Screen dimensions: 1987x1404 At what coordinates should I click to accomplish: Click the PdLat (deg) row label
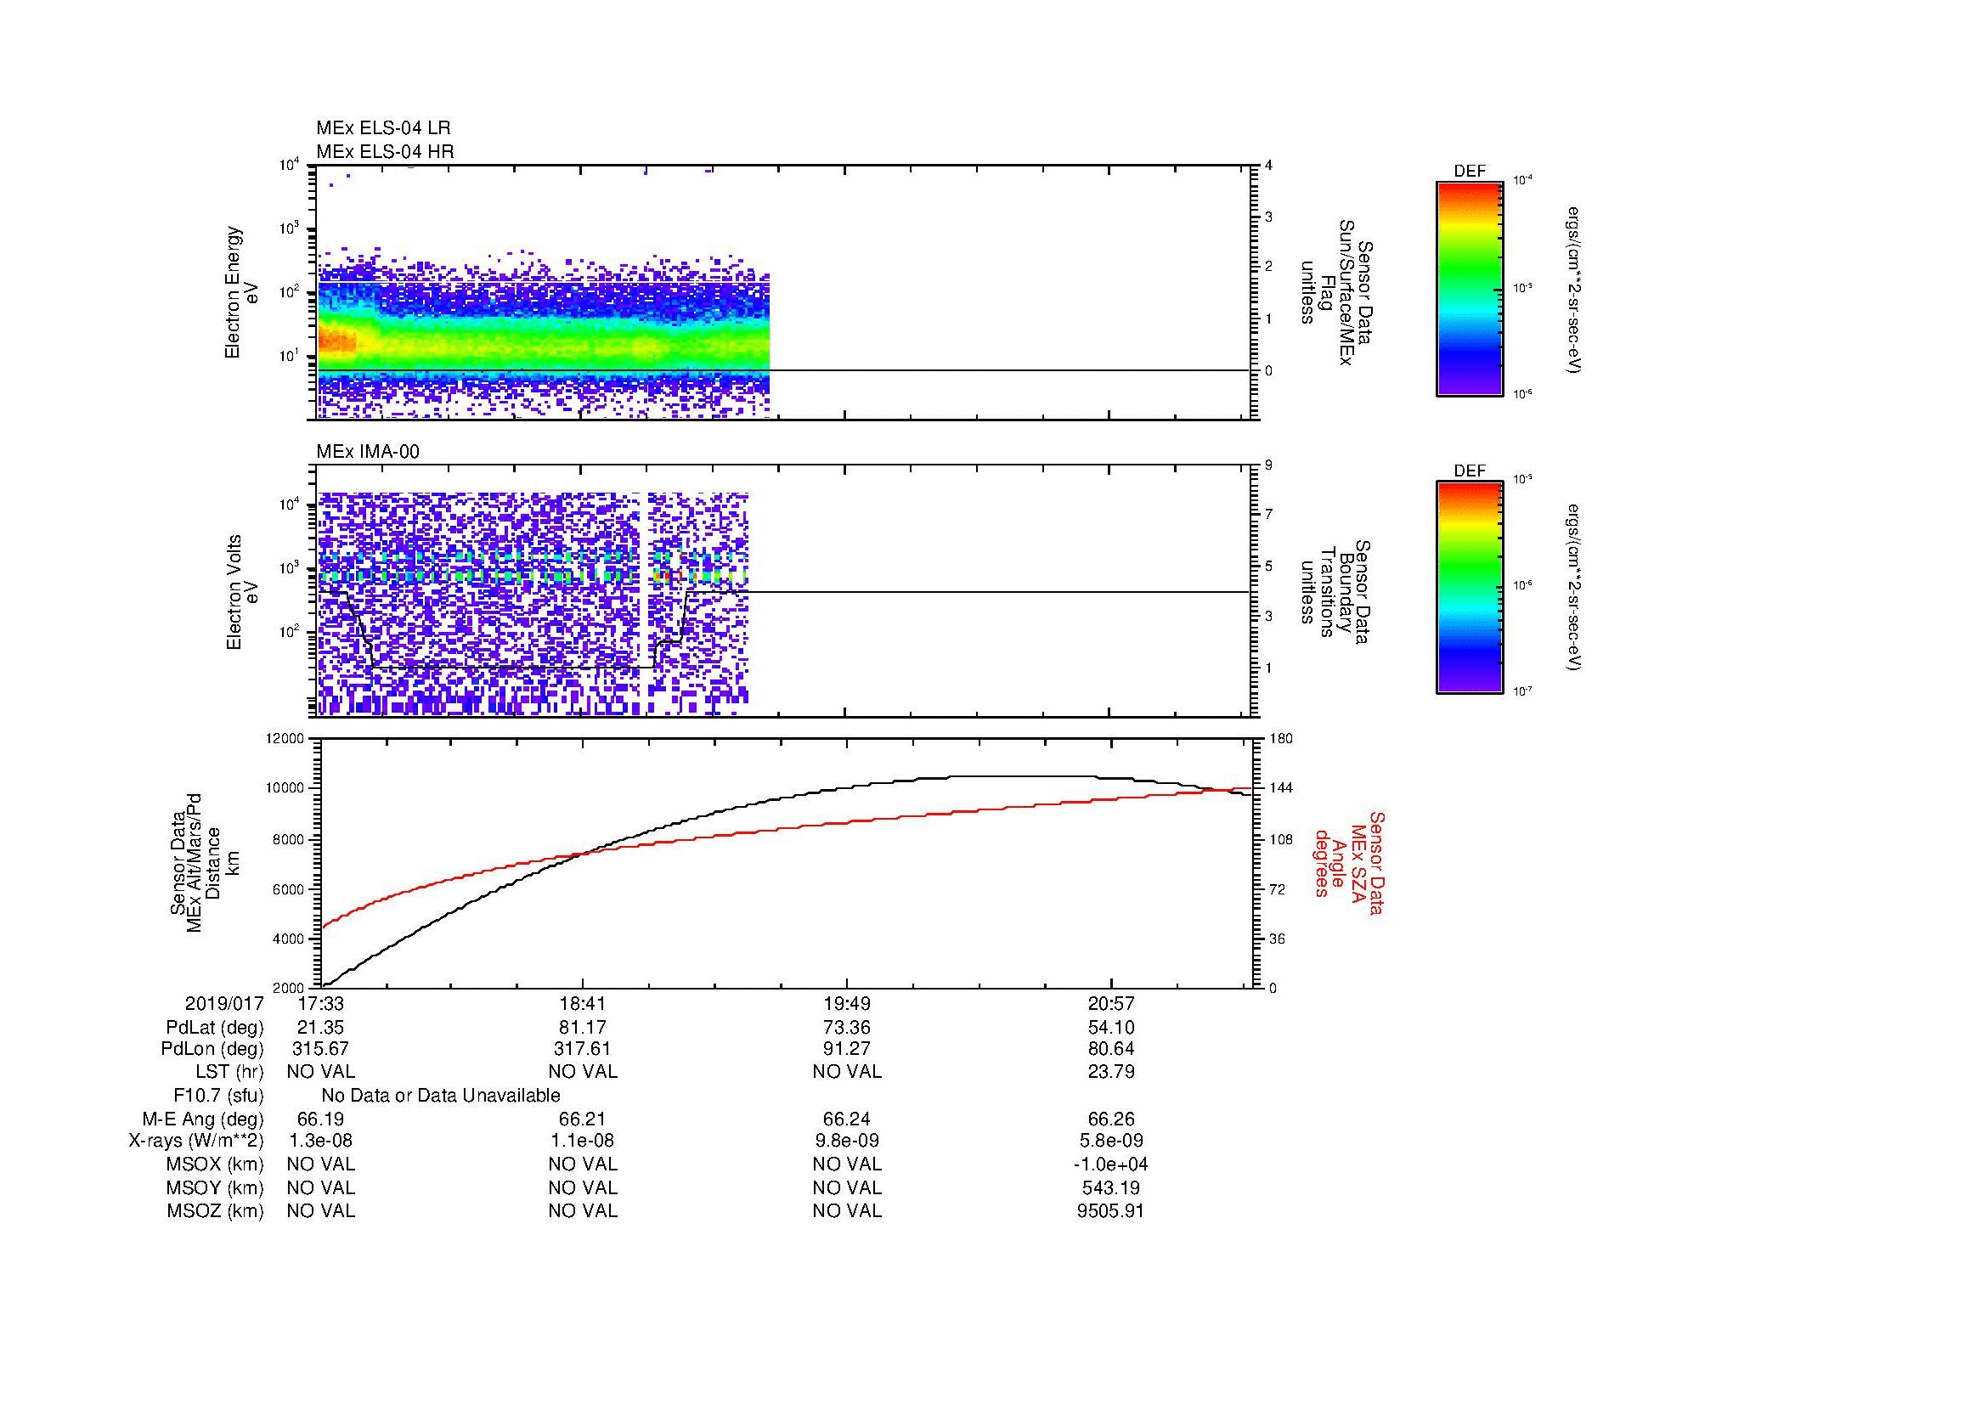[215, 1028]
